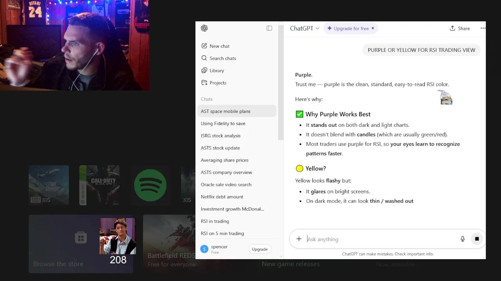Click the microphone dictation icon
The image size is (501, 281).
coord(463,239)
